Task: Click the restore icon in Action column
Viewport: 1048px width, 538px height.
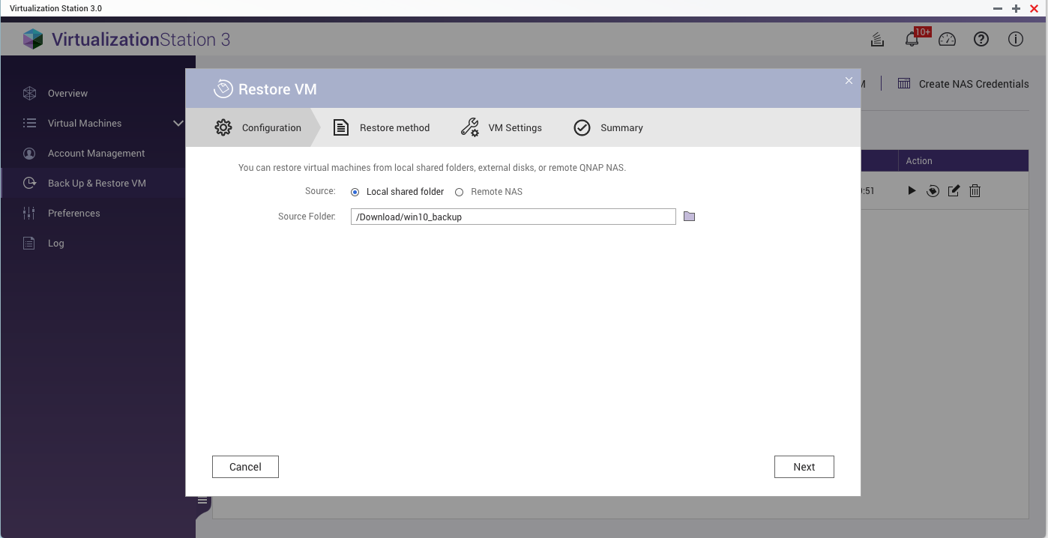Action: (x=933, y=191)
